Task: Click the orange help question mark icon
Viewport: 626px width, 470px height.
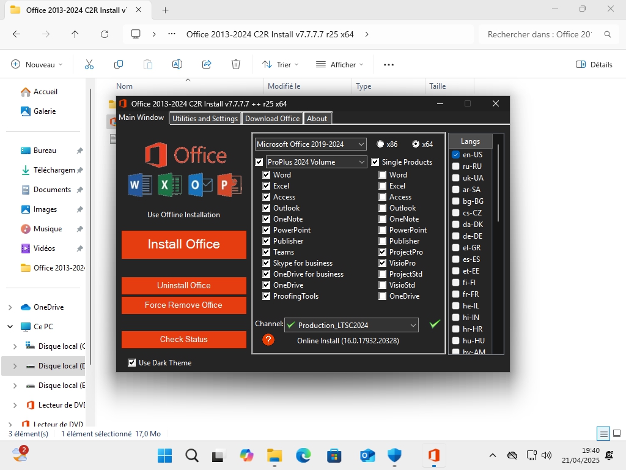Action: point(268,340)
